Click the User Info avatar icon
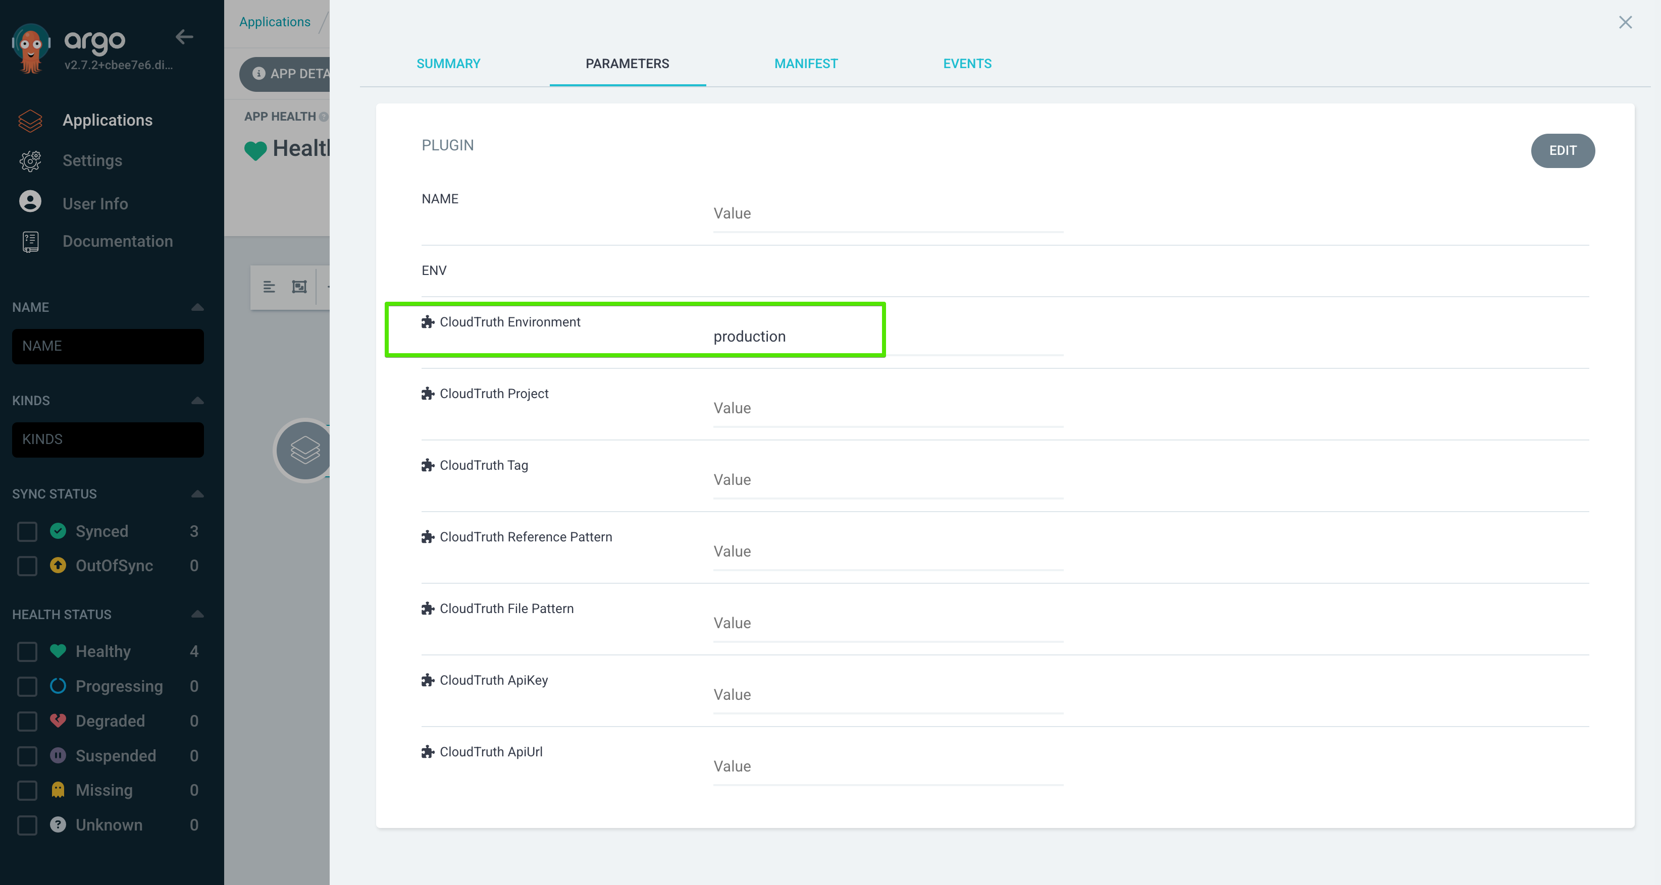This screenshot has width=1661, height=885. point(30,202)
